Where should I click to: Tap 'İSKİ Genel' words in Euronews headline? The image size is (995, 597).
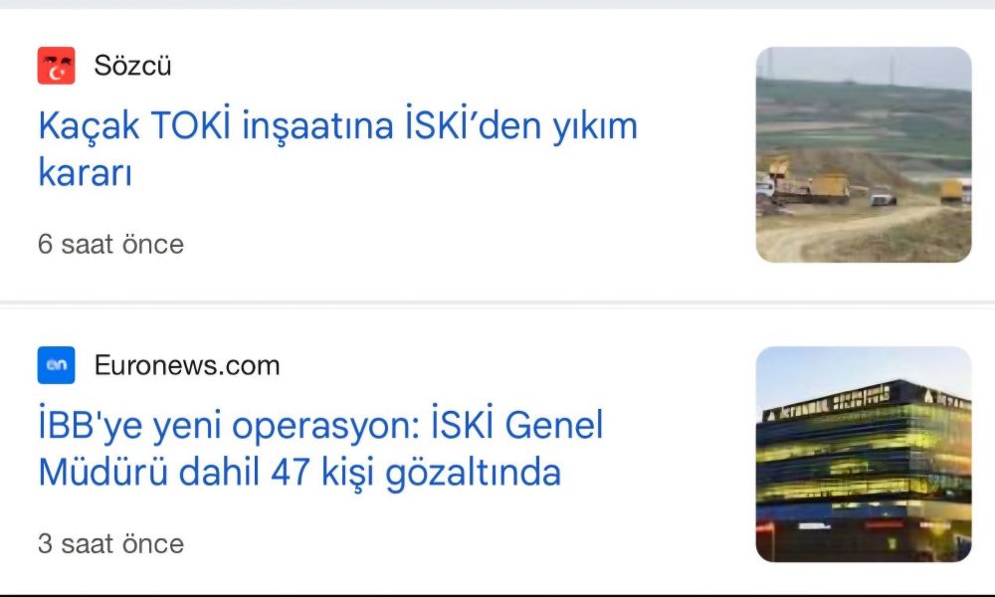pos(516,425)
